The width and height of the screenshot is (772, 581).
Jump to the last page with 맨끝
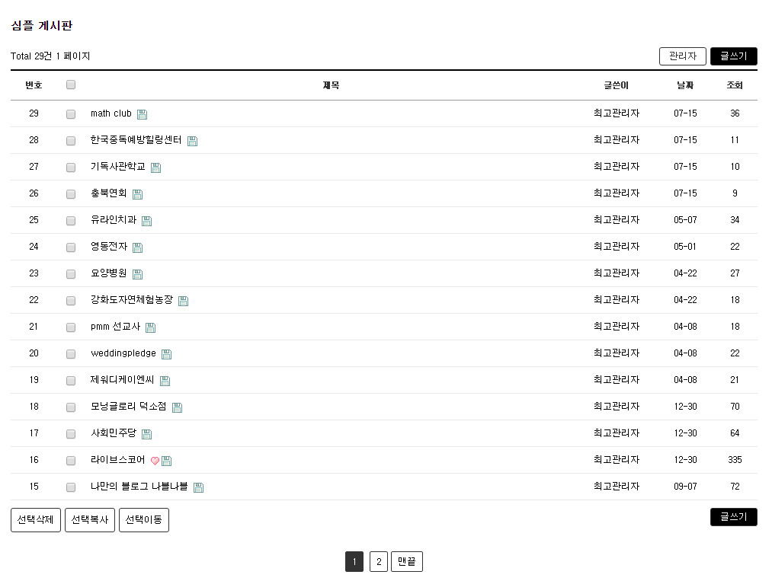click(x=407, y=562)
